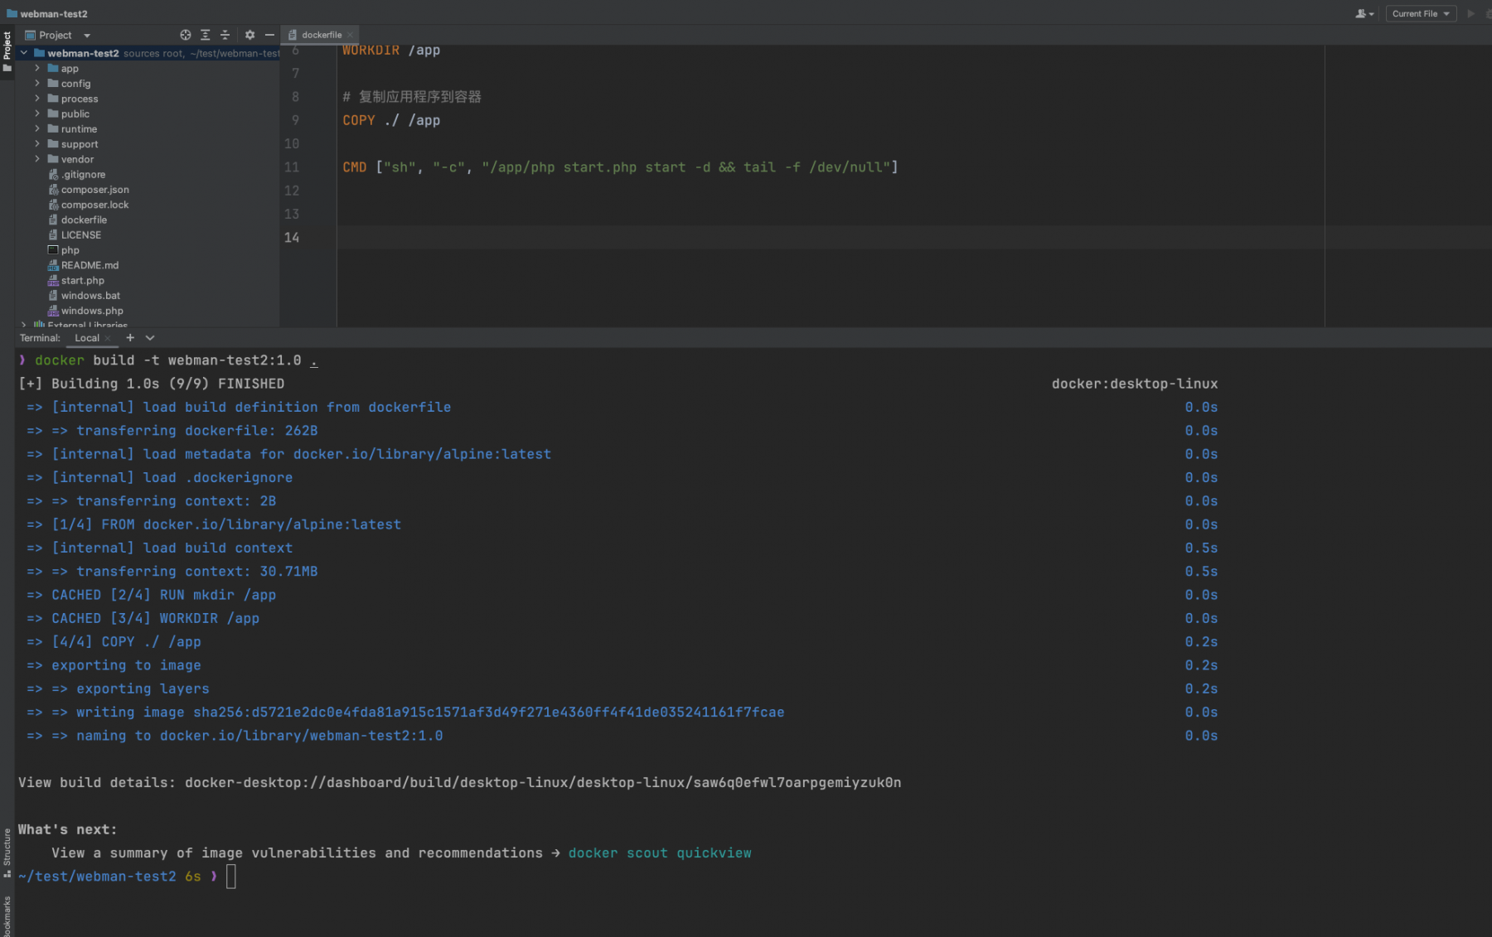The image size is (1492, 937).
Task: Click the CMD line in the dockerfile
Action: pos(620,167)
